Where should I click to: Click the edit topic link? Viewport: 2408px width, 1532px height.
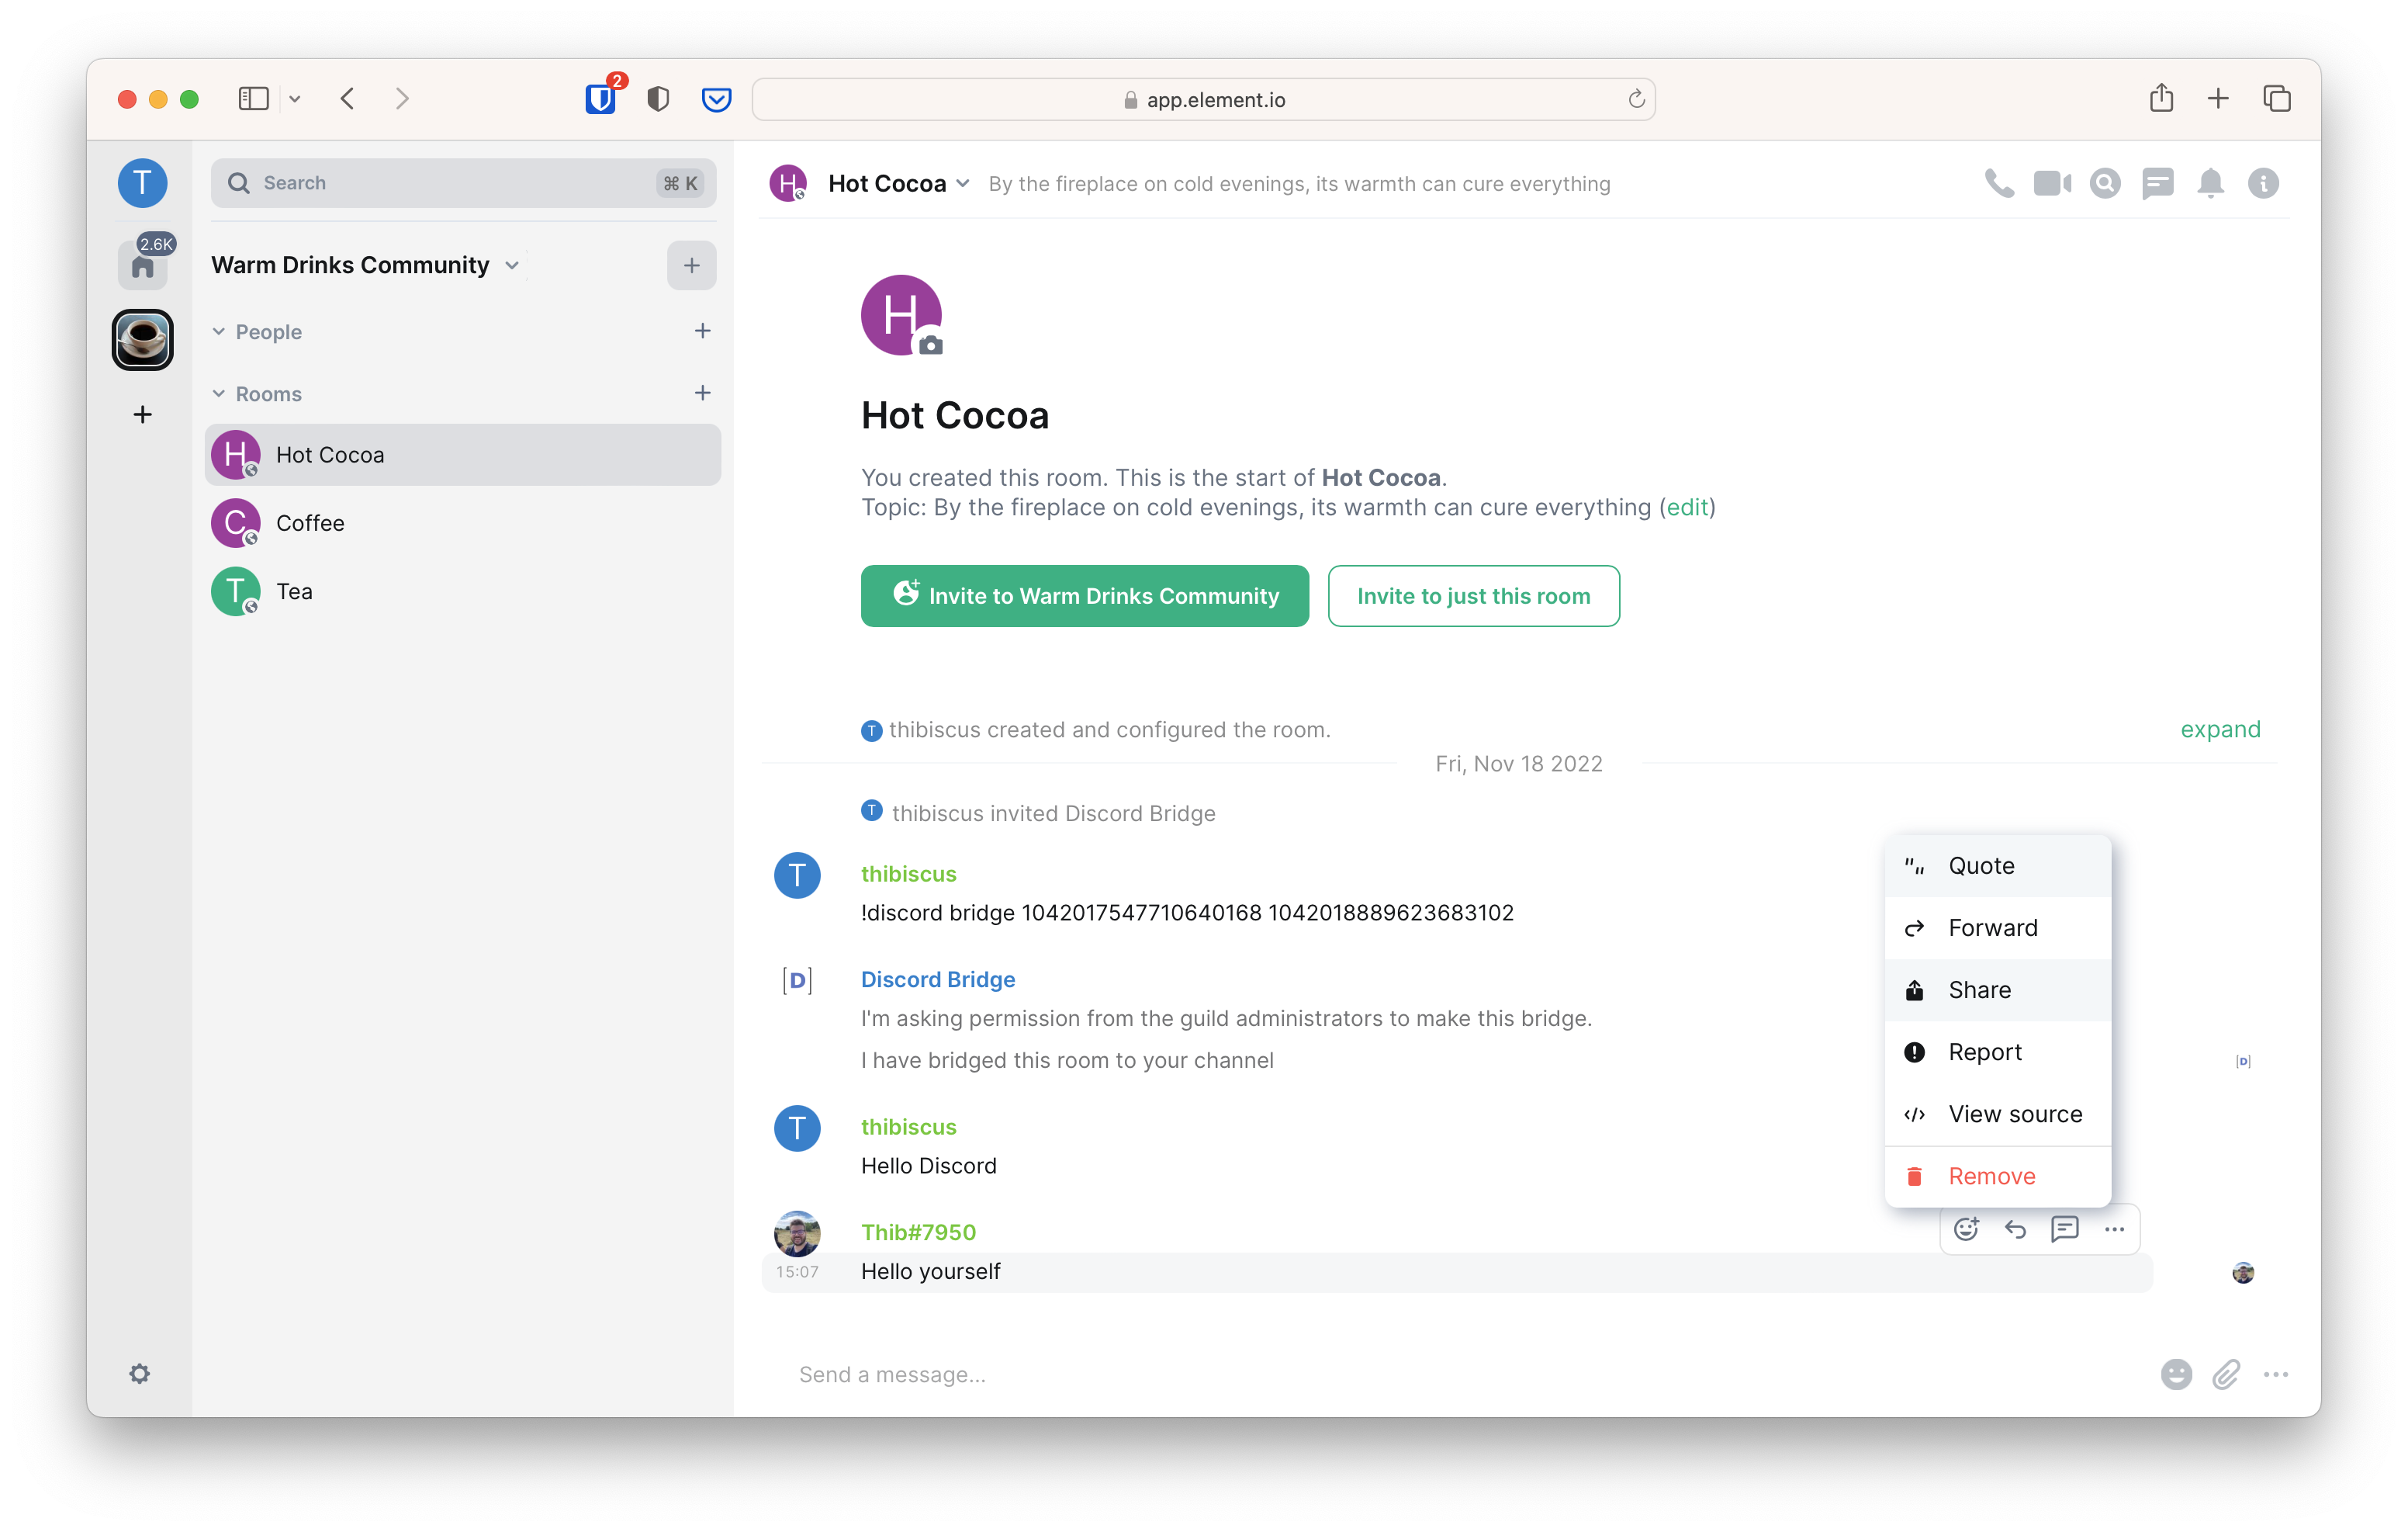[1687, 508]
